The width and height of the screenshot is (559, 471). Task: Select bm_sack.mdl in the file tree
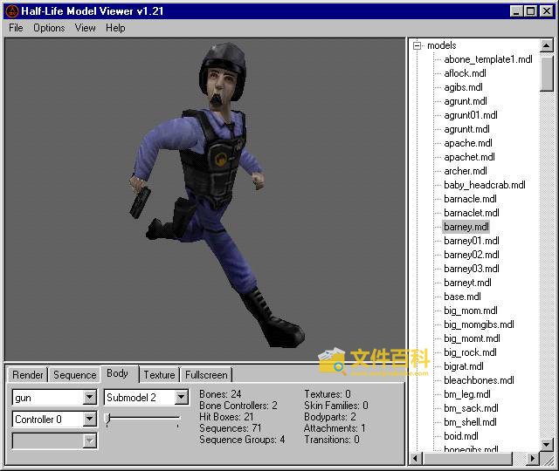[x=471, y=408]
